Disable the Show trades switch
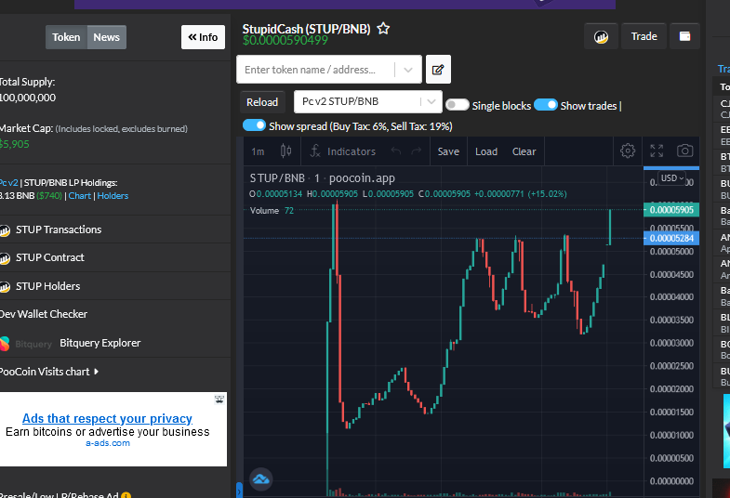Viewport: 730px width, 498px height. pyautogui.click(x=546, y=105)
